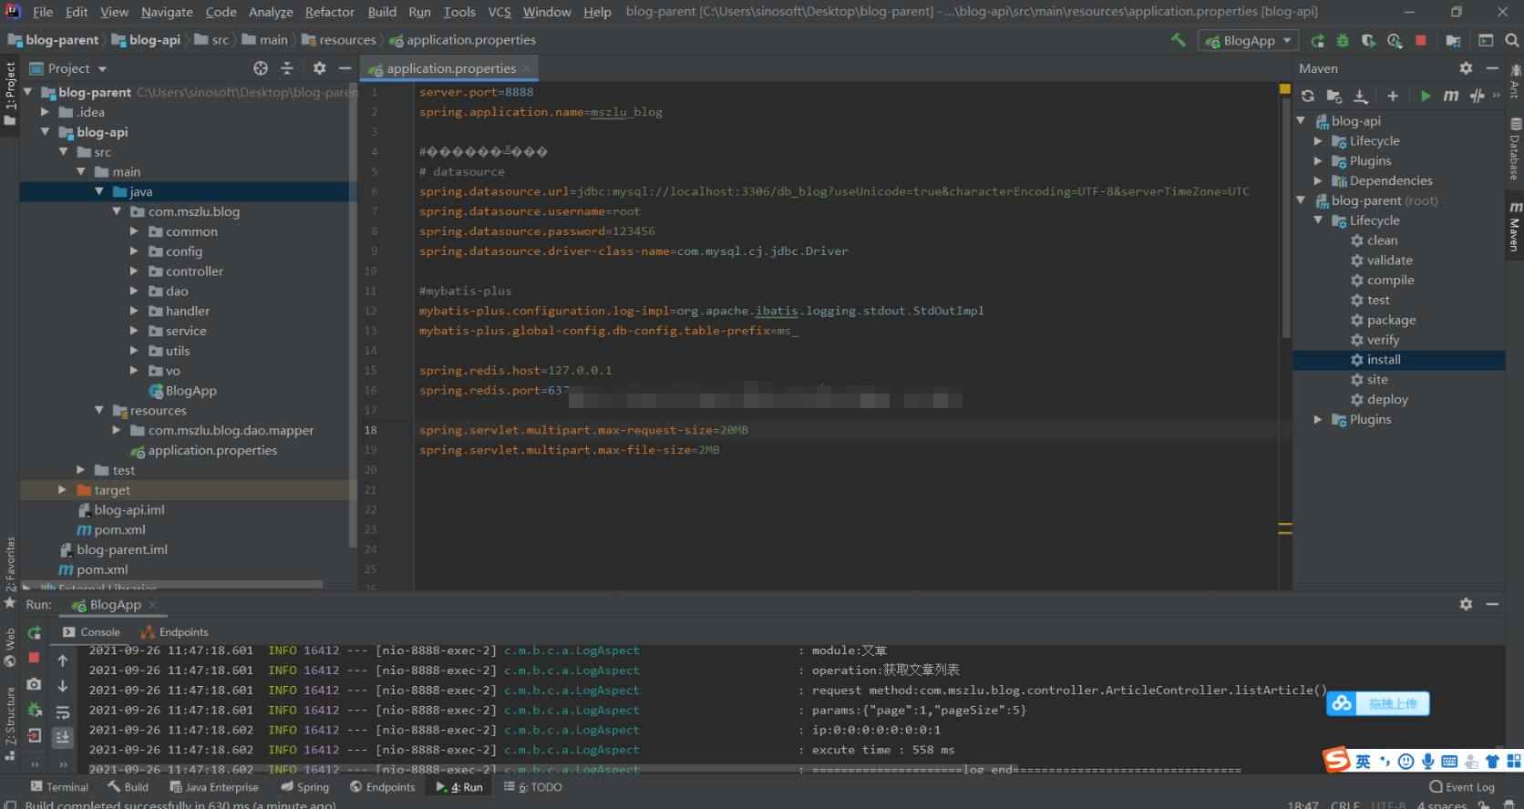The width and height of the screenshot is (1524, 809).
Task: Click the profiler run icon in toolbar
Action: coord(1395,40)
